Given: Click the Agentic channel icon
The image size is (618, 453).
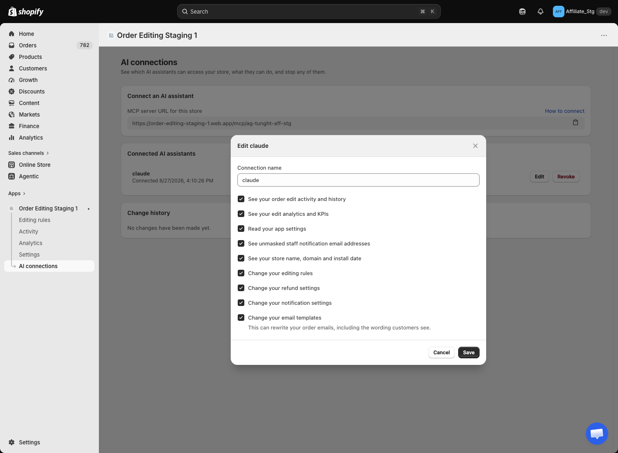Looking at the screenshot, I should 12,176.
